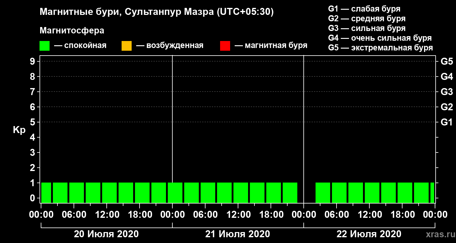The width and height of the screenshot is (456, 243).
Task: Click the Kp axis value 5
Action: 33,122
